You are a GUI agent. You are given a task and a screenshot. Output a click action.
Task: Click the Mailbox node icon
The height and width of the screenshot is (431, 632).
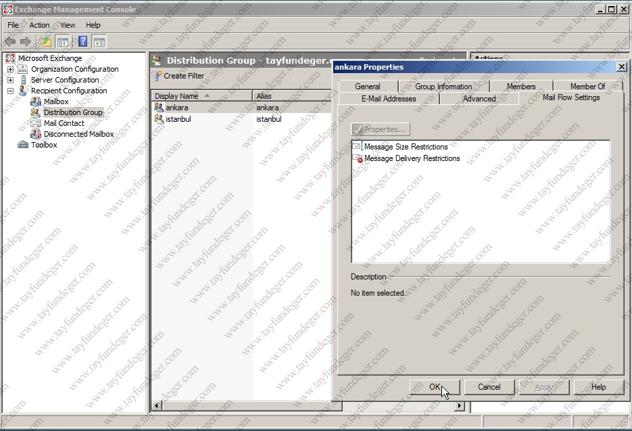[36, 101]
